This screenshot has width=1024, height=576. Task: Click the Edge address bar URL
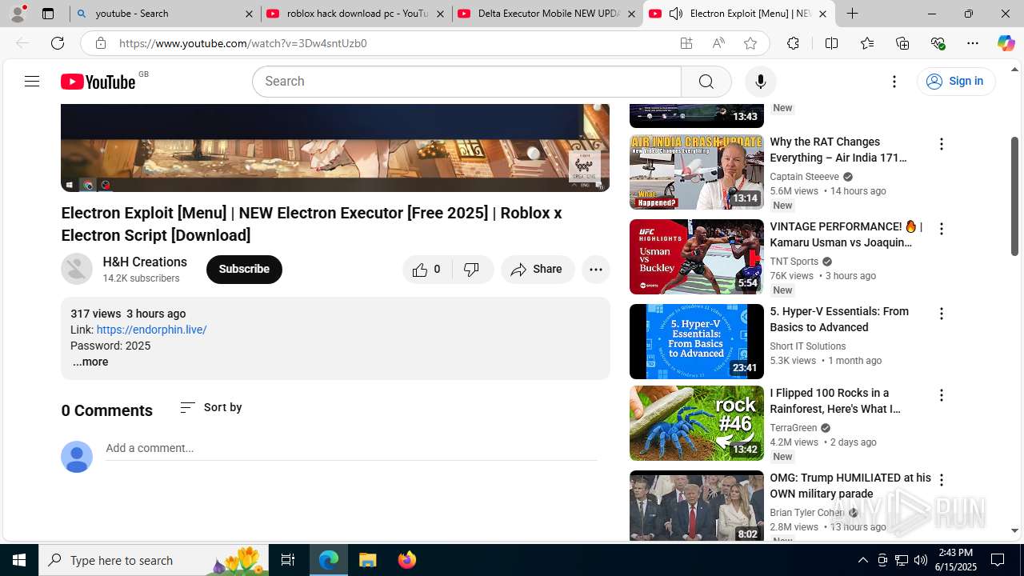point(243,43)
